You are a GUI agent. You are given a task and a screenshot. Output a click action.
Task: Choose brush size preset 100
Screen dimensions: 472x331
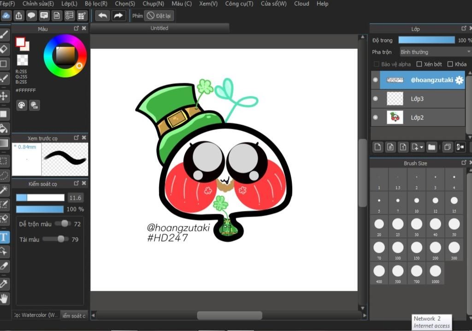398,250
